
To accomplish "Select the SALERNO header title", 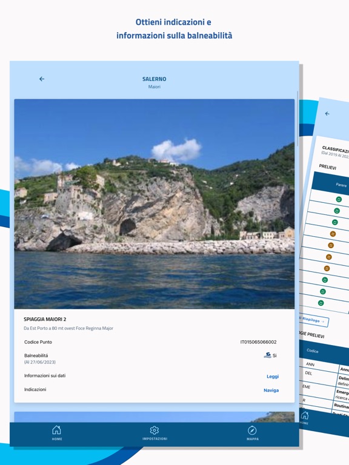I will pos(155,79).
